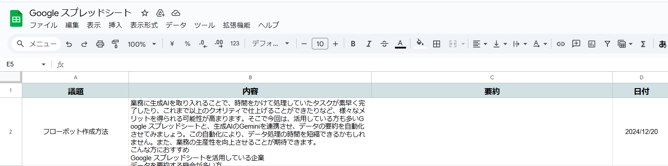Select the 議題 header cell
The height and width of the screenshot is (166, 668).
pos(75,91)
